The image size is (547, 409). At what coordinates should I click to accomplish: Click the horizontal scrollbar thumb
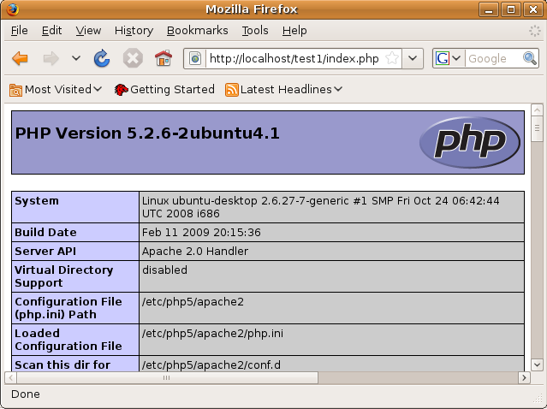167,377
